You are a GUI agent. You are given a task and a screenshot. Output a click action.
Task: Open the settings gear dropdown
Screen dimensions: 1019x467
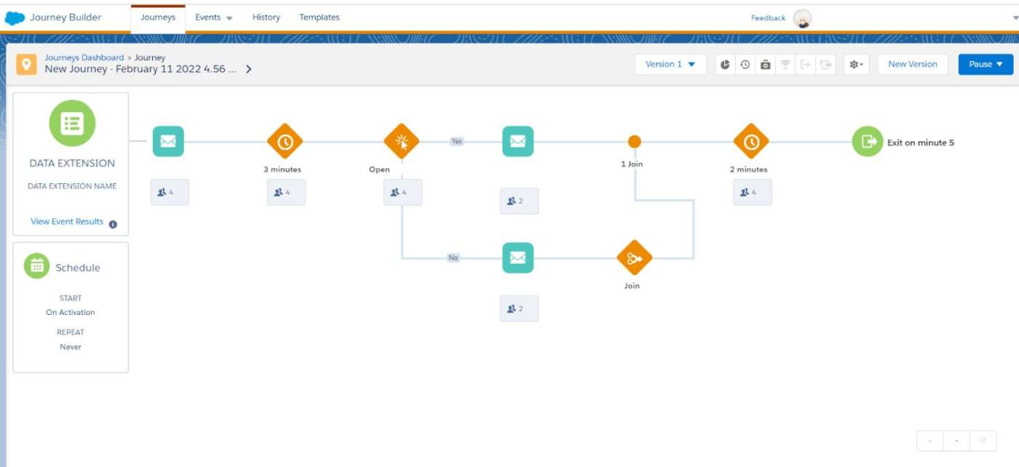857,64
